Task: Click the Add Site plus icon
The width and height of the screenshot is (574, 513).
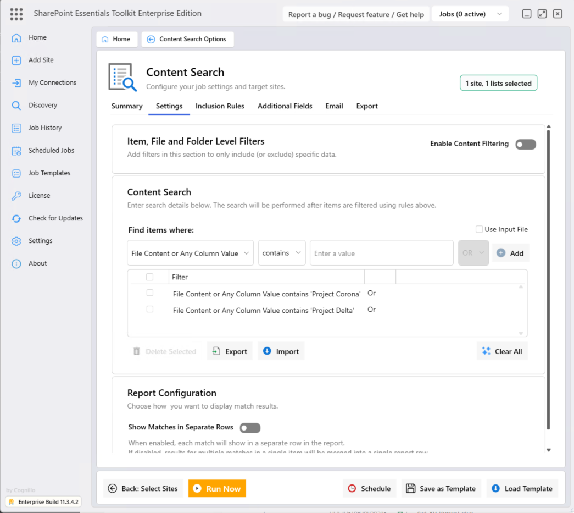Action: click(16, 60)
